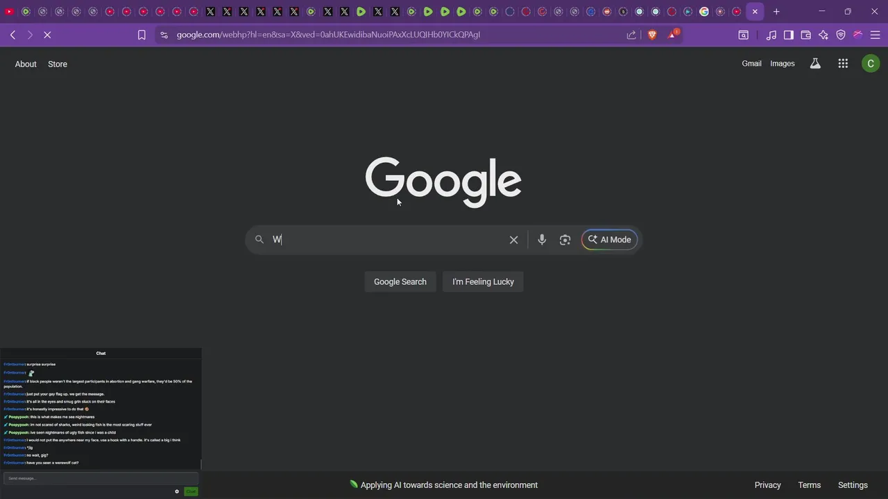
Task: Go back to the previous page
Action: pyautogui.click(x=12, y=35)
